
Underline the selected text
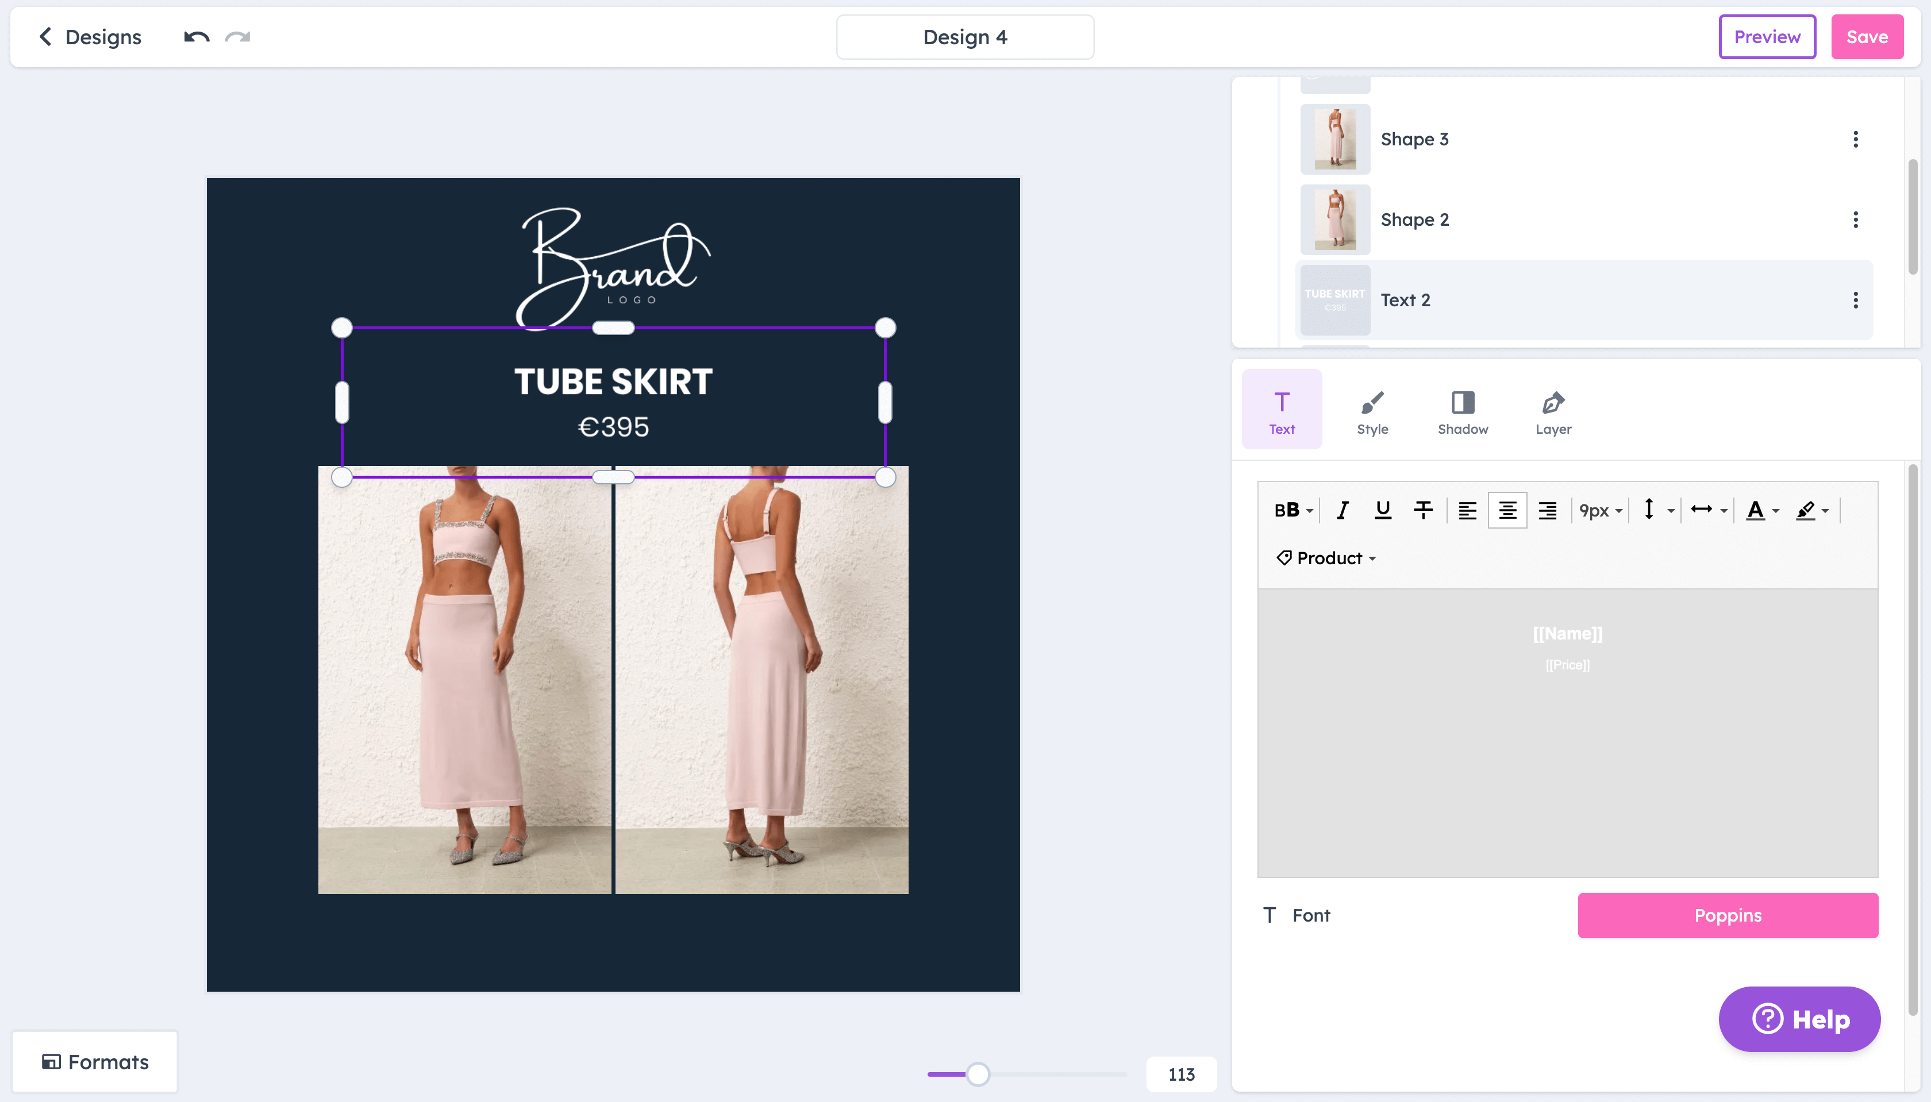[x=1383, y=510]
